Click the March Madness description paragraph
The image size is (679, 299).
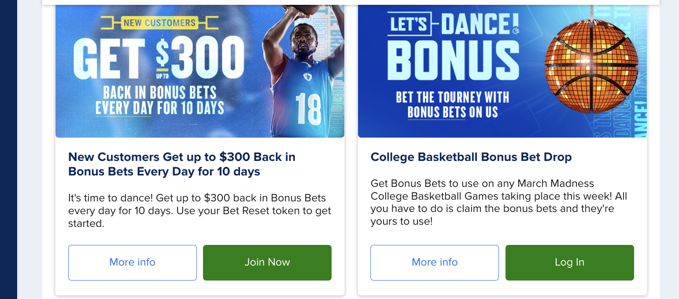(x=498, y=202)
